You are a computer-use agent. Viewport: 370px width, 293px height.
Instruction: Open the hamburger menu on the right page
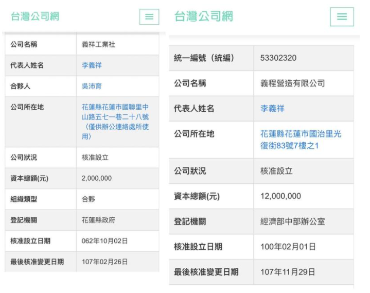tap(342, 16)
